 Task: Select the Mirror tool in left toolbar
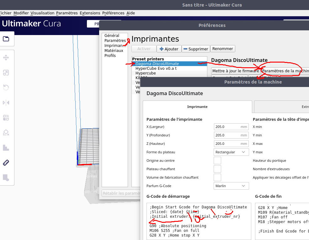[6, 103]
